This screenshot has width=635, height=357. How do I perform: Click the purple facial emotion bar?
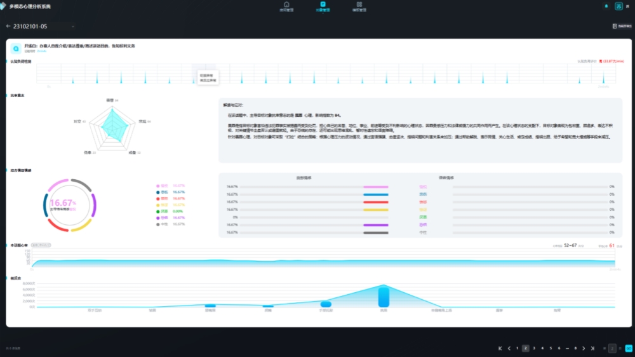click(376, 225)
